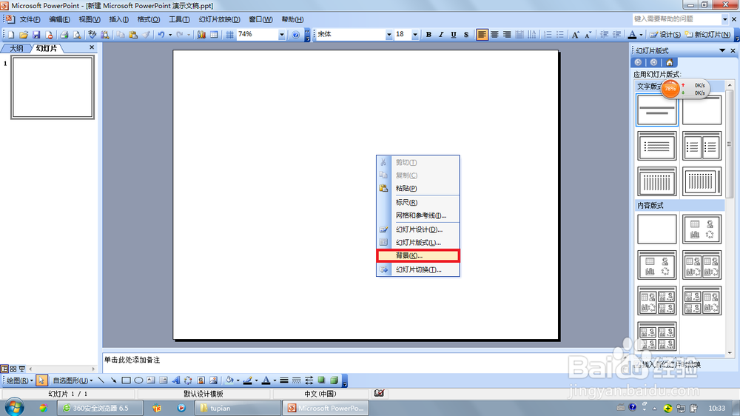This screenshot has height=416, width=740.
Task: Select slide 1 thumbnail
Action: coord(53,87)
